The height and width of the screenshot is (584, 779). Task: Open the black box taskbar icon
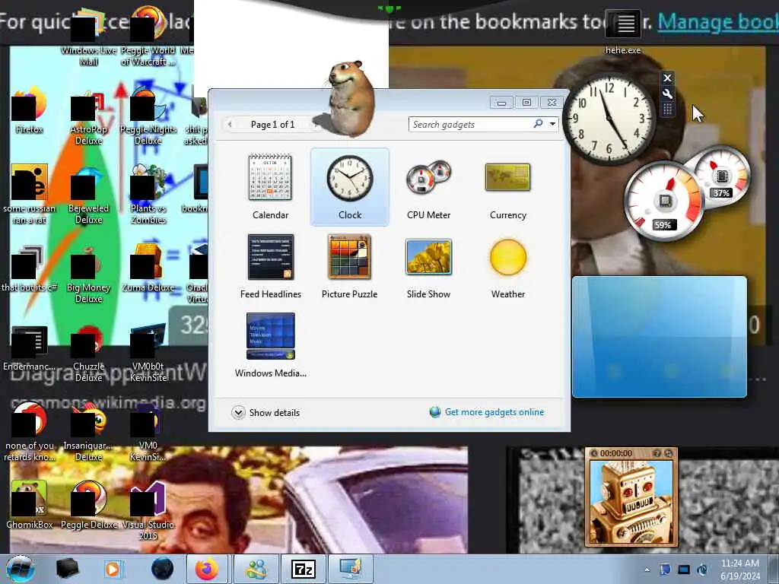click(67, 569)
